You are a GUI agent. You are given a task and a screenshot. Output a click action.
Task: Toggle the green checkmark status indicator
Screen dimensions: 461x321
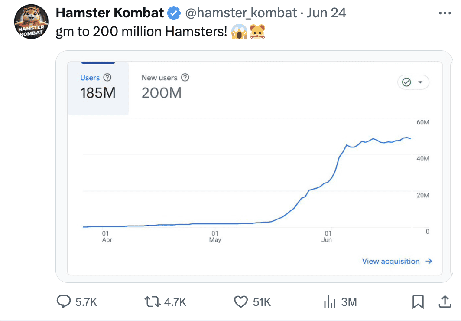(x=406, y=82)
